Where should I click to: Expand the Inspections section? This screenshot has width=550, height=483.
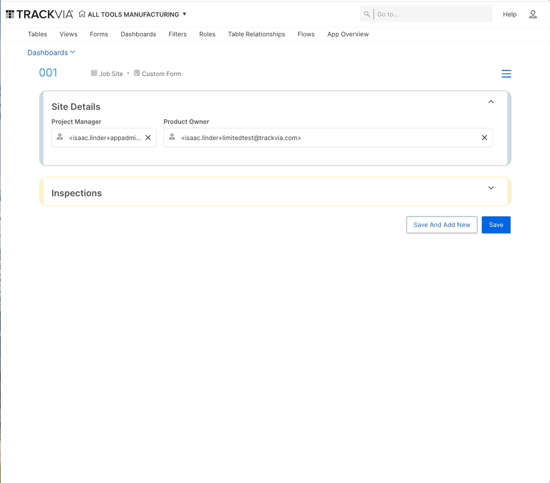[x=491, y=188]
